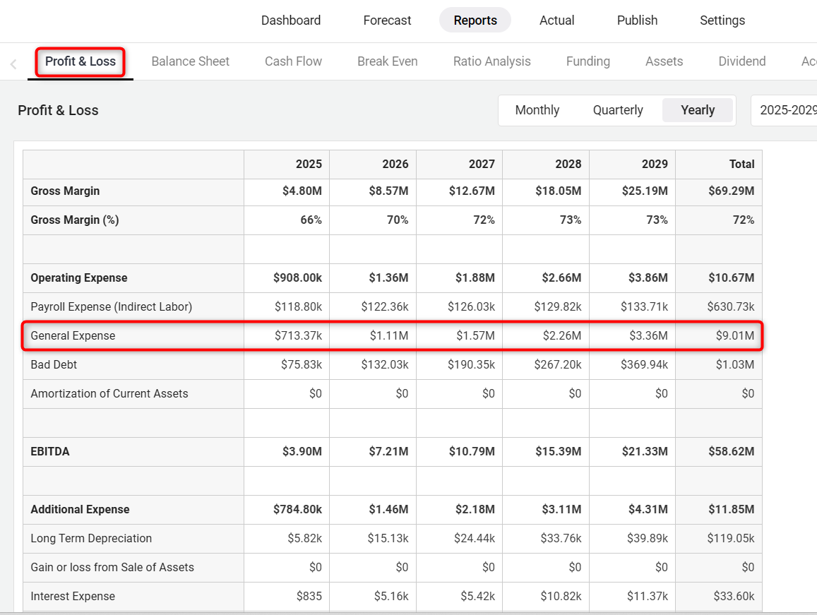Image resolution: width=817 pixels, height=615 pixels.
Task: Open the Break Even tab
Action: point(387,61)
